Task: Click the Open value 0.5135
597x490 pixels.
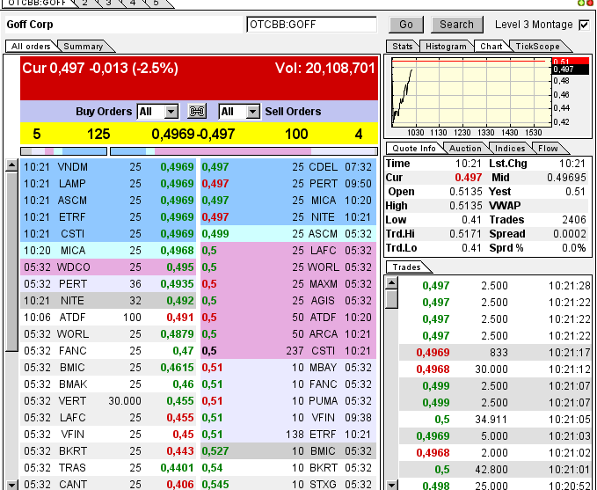Action: tap(466, 192)
